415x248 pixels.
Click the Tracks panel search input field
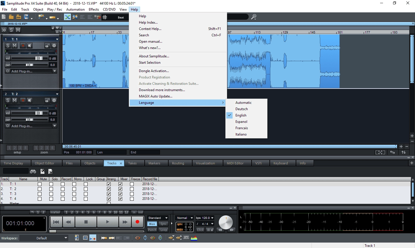(x=16, y=171)
